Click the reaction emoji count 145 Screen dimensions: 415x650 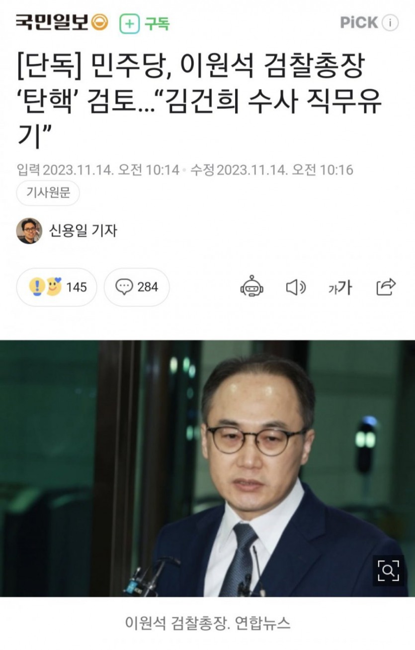[x=57, y=287]
